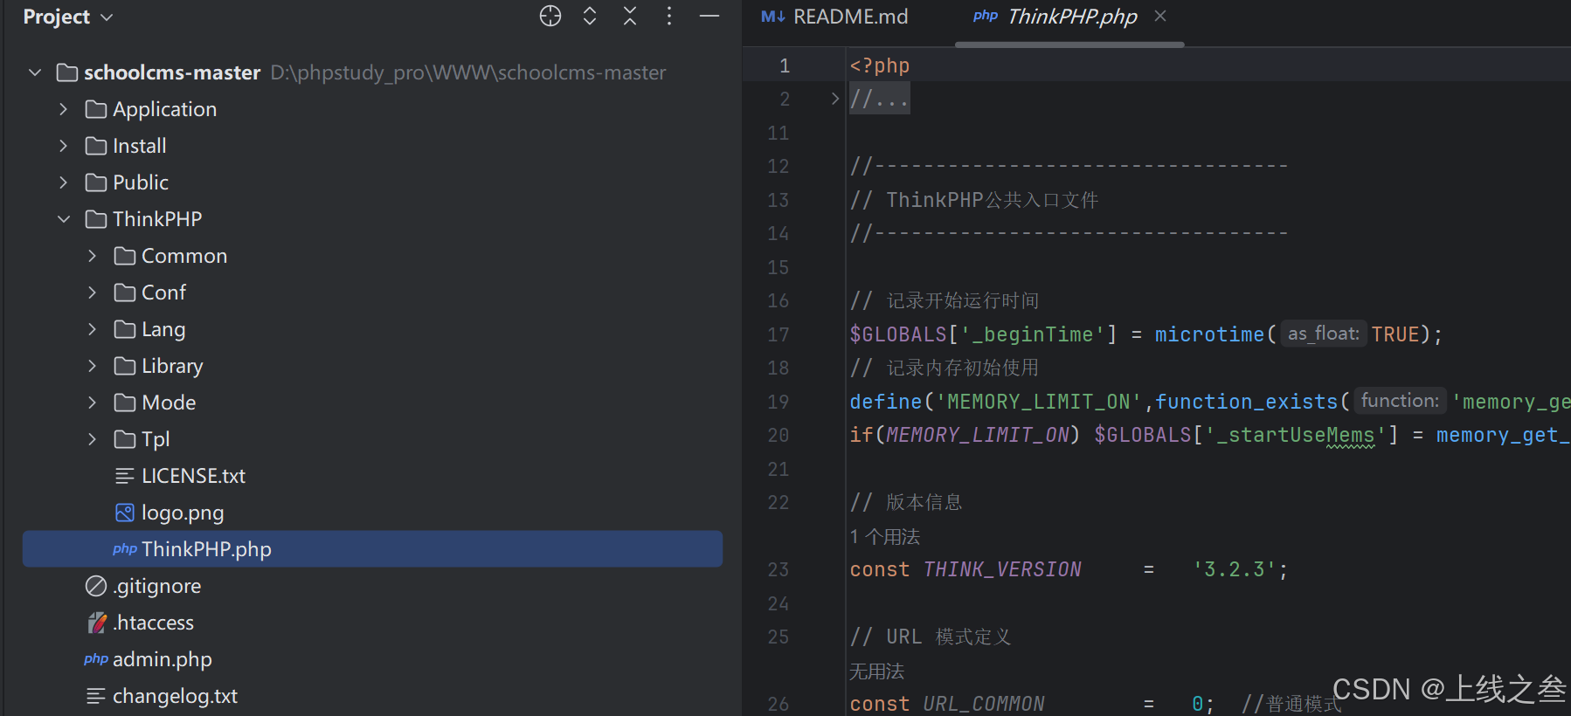
Task: Select admin.php in the project tree
Action: [x=163, y=659]
